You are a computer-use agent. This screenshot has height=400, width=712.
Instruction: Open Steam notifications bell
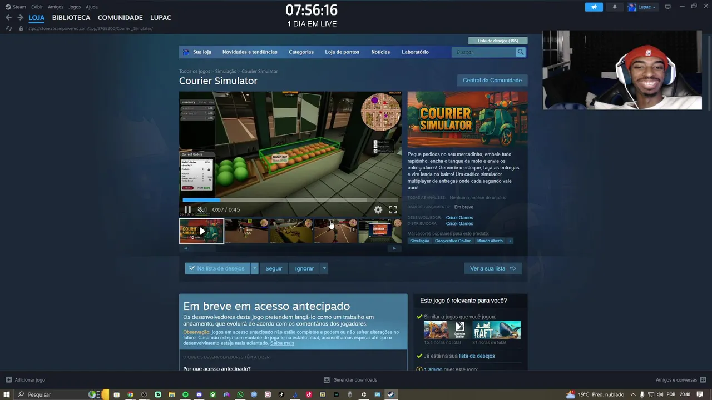615,7
